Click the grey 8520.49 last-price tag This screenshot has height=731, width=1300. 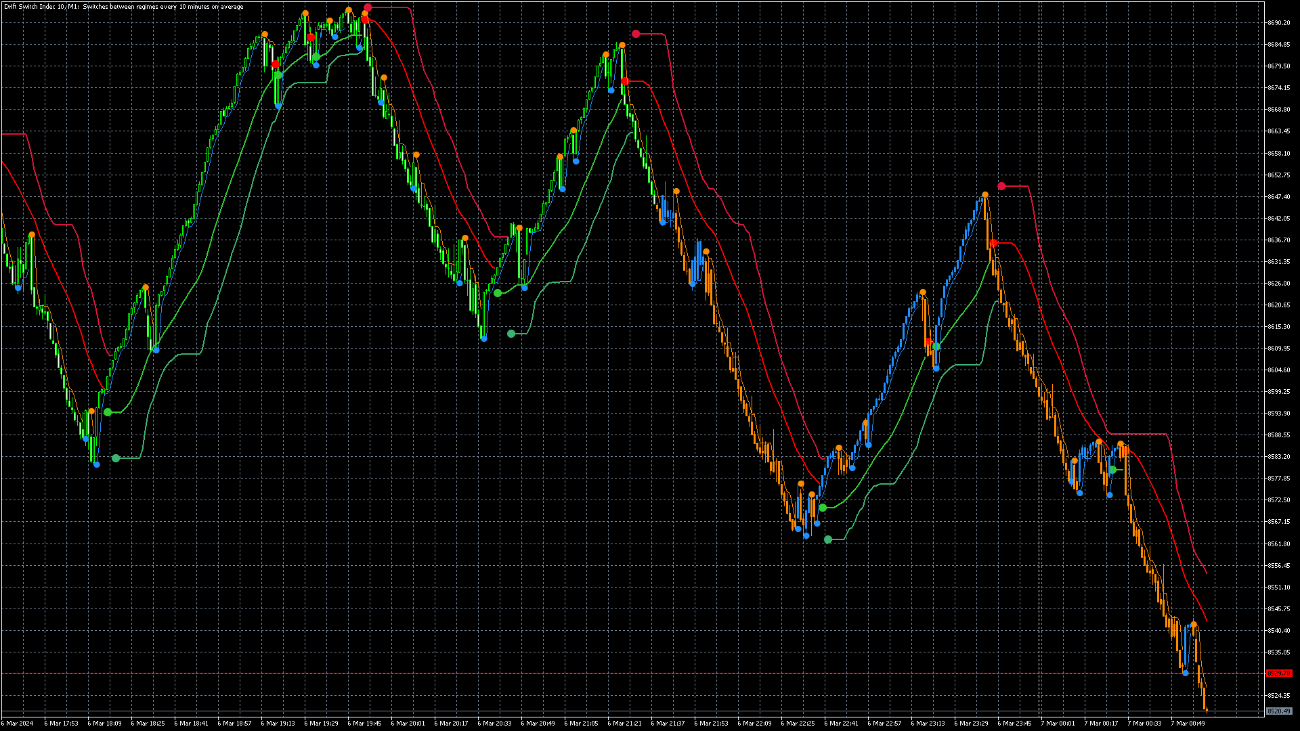(1280, 711)
